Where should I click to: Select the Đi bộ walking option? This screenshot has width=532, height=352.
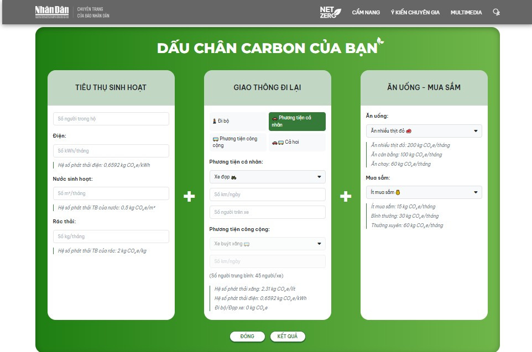point(238,121)
